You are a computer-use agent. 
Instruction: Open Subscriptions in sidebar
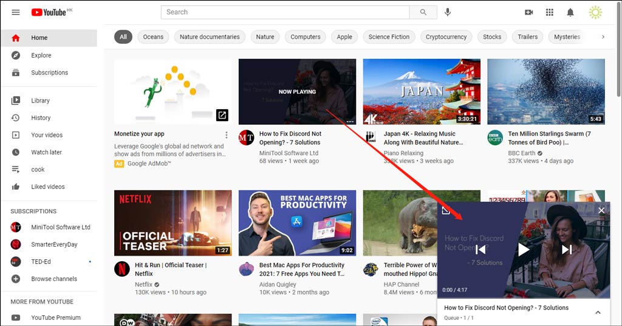pos(49,72)
